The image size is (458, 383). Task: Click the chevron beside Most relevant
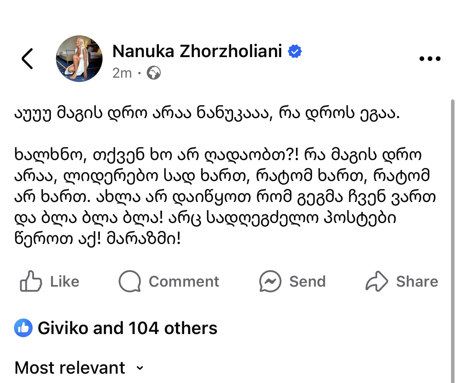point(140,368)
